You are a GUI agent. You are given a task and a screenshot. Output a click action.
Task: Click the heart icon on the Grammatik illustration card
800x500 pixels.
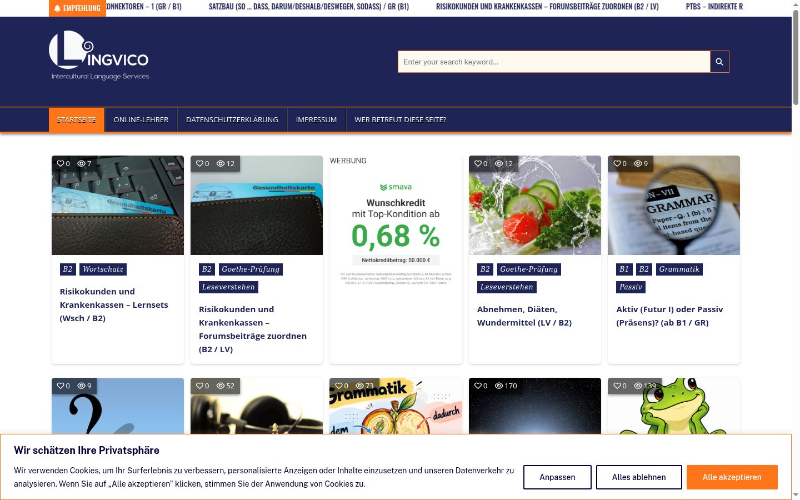point(338,386)
